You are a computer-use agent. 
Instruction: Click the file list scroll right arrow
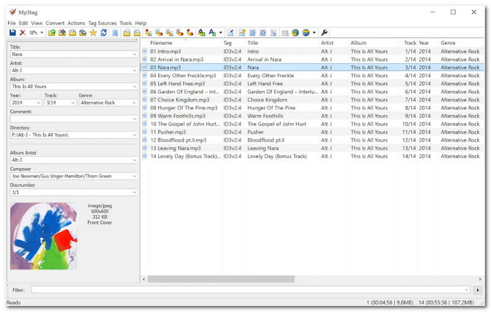tap(480, 279)
